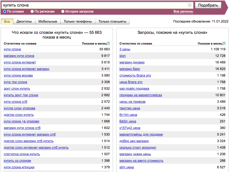Screen dimensions: 229x172
Task: Open 'купи слона интернет магазин спб' link
Action: [30, 135]
